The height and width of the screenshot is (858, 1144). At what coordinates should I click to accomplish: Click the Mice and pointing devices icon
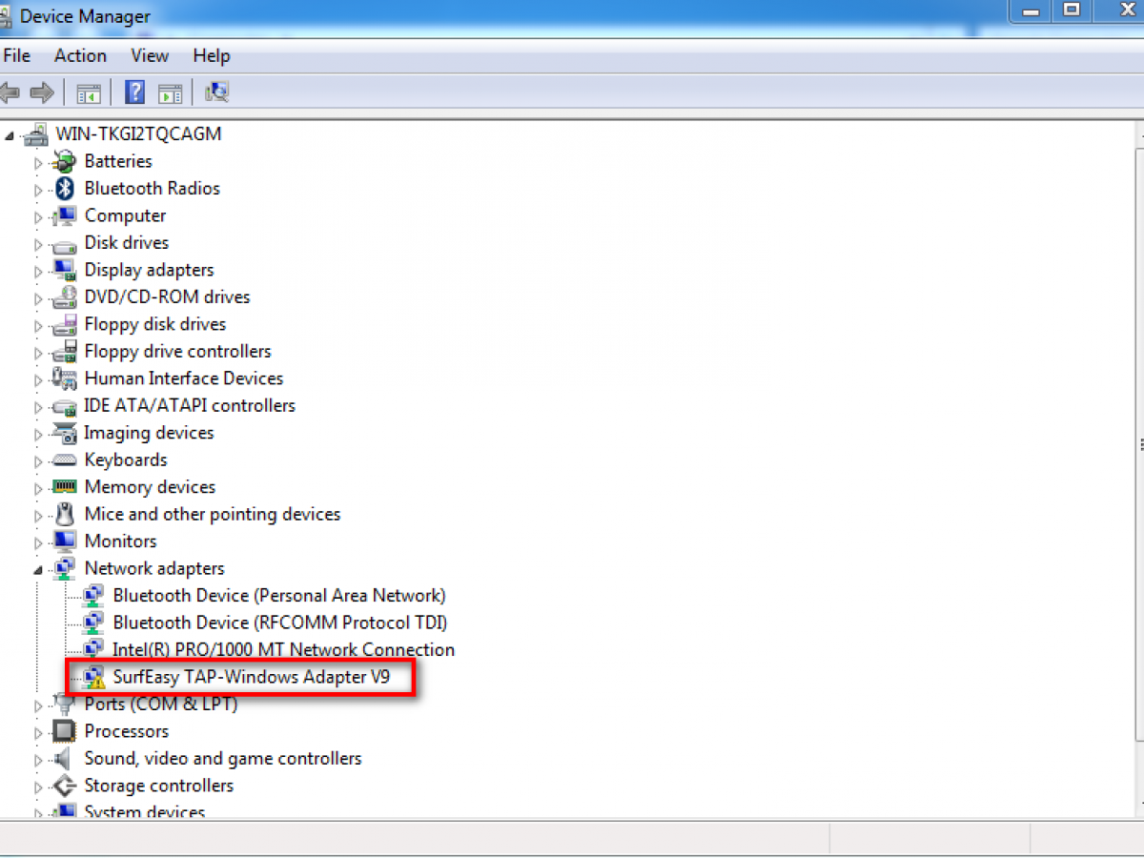point(65,514)
